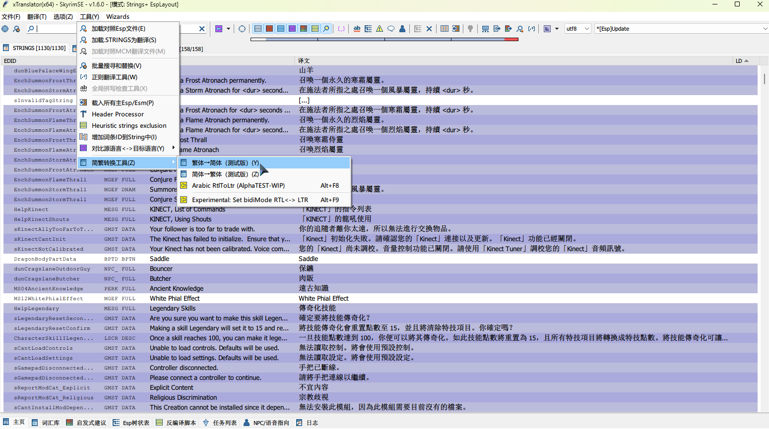Open the utf8 encoding dropdown
This screenshot has height=429, width=769.
click(577, 29)
